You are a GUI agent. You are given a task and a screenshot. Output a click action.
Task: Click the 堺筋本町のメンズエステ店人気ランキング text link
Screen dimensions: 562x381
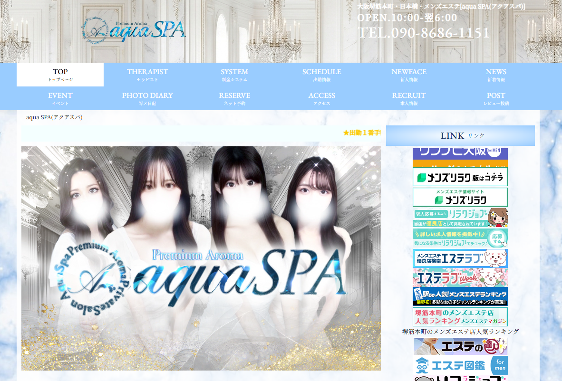460,332
